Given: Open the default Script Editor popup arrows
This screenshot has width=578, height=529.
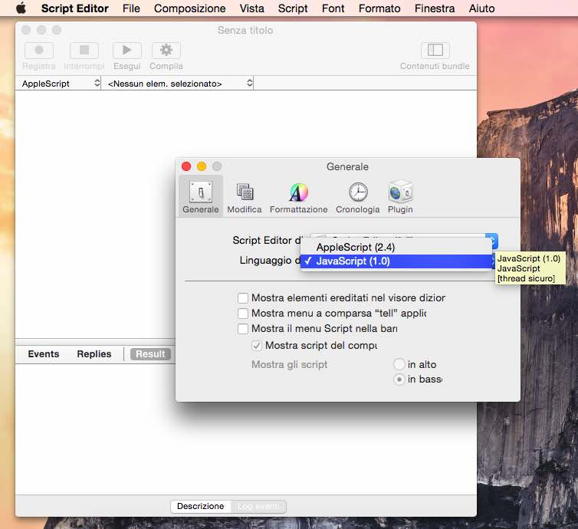Looking at the screenshot, I should (493, 241).
